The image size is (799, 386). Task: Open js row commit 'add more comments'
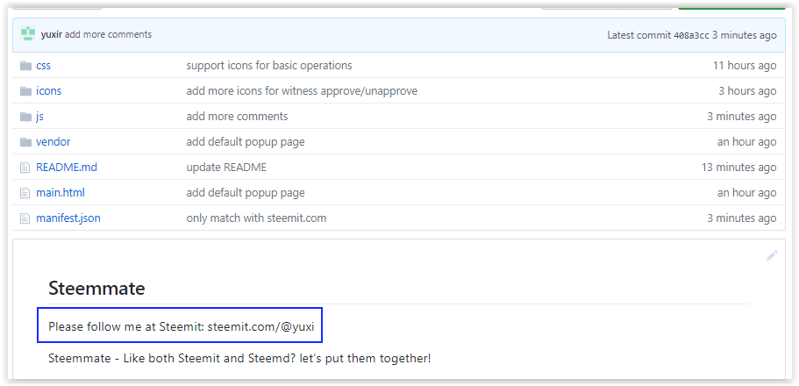pyautogui.click(x=237, y=117)
